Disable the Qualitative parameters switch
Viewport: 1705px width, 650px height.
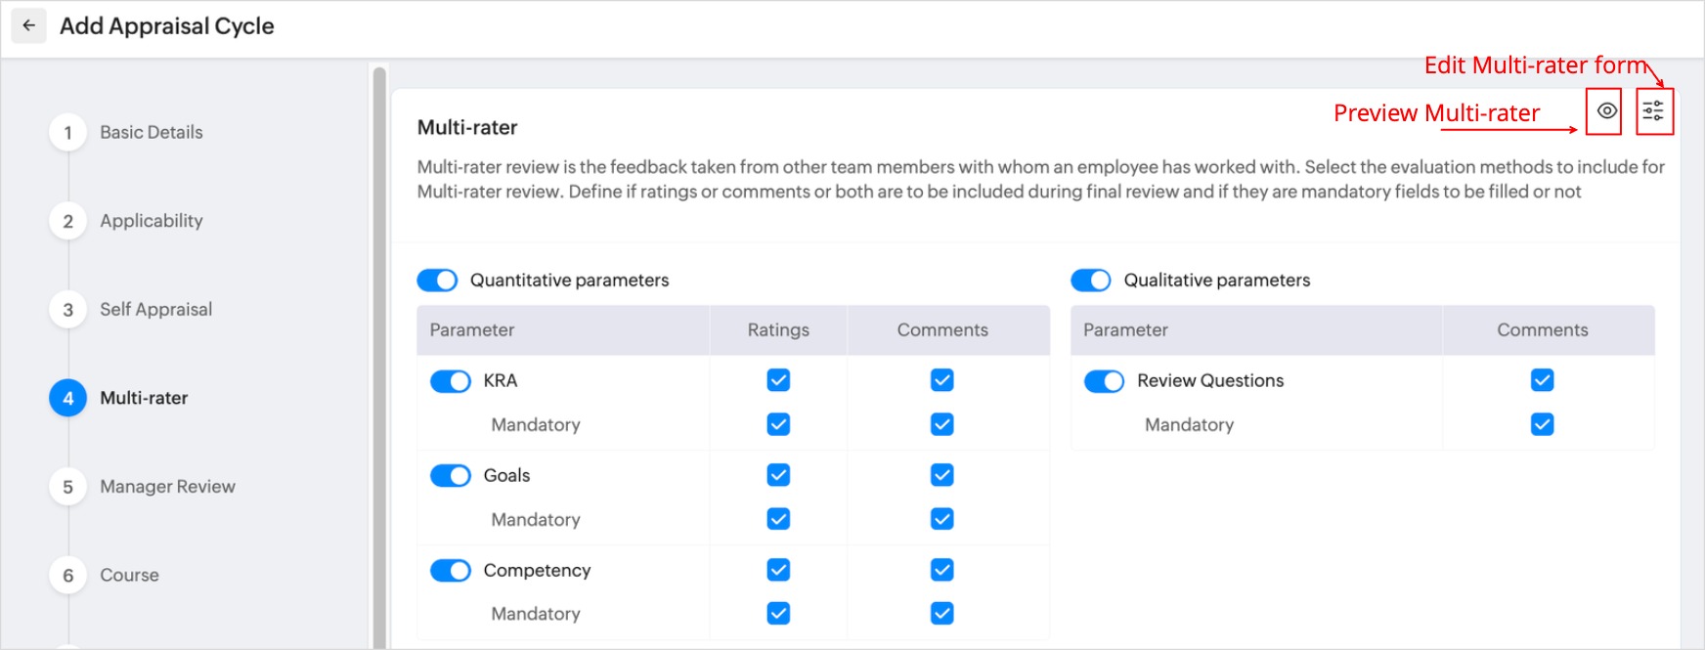(x=1091, y=281)
